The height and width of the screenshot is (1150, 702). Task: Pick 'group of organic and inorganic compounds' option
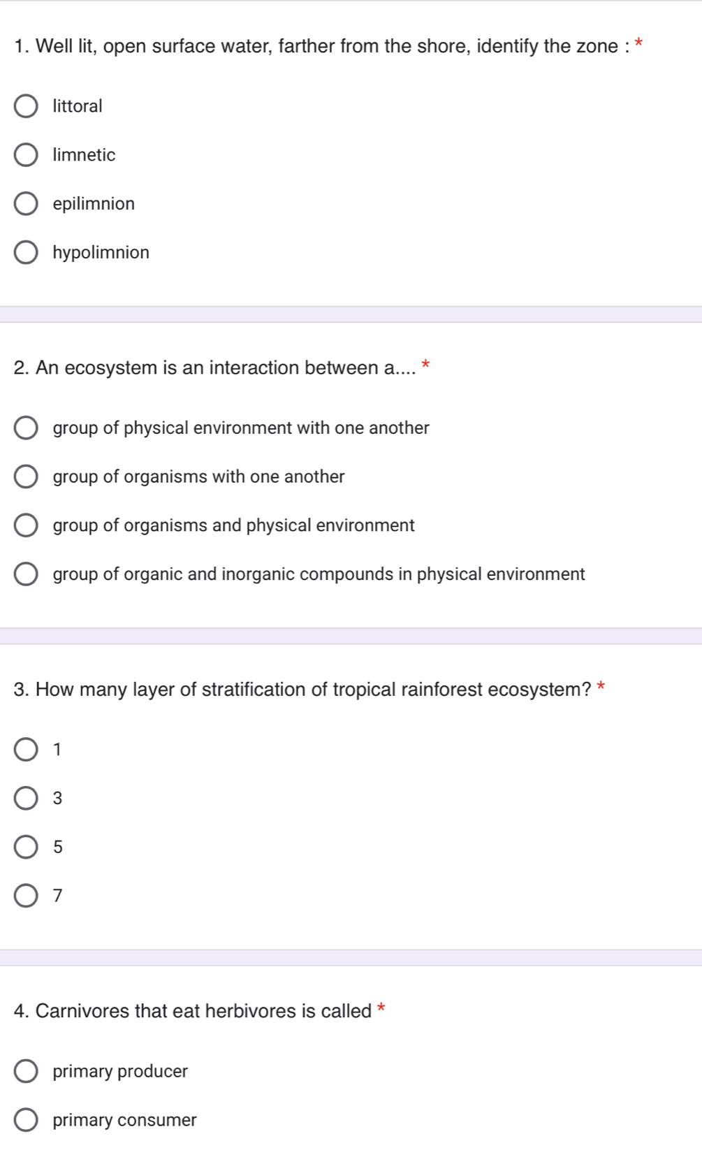[27, 575]
